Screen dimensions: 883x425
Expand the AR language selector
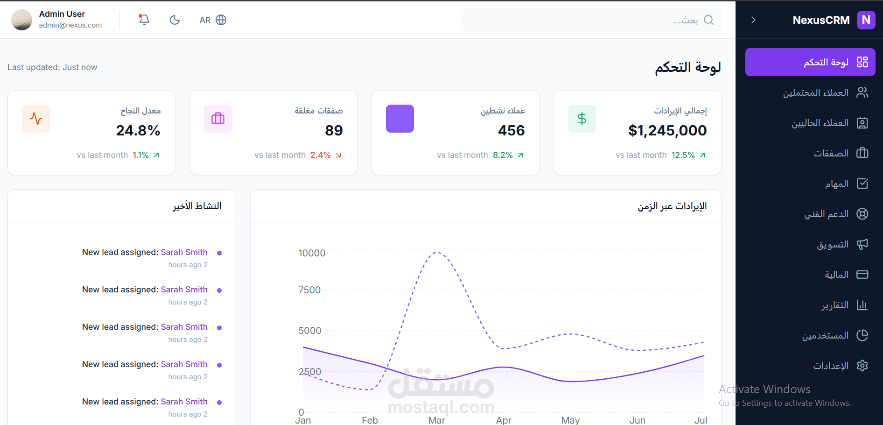click(204, 20)
